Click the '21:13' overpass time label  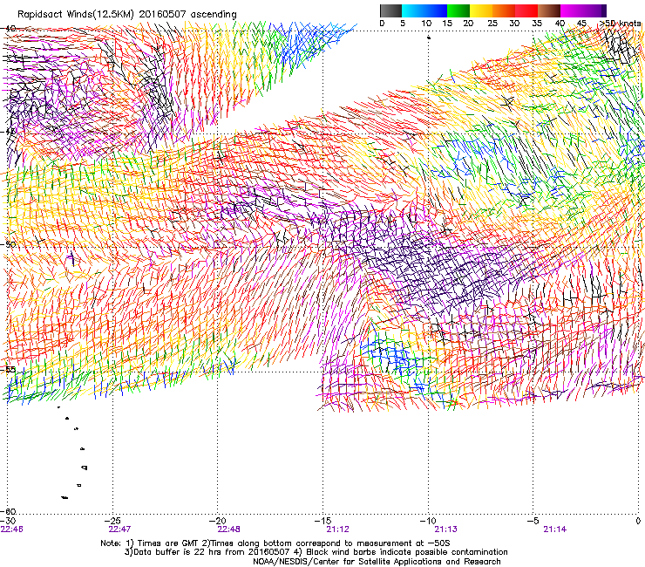click(446, 529)
